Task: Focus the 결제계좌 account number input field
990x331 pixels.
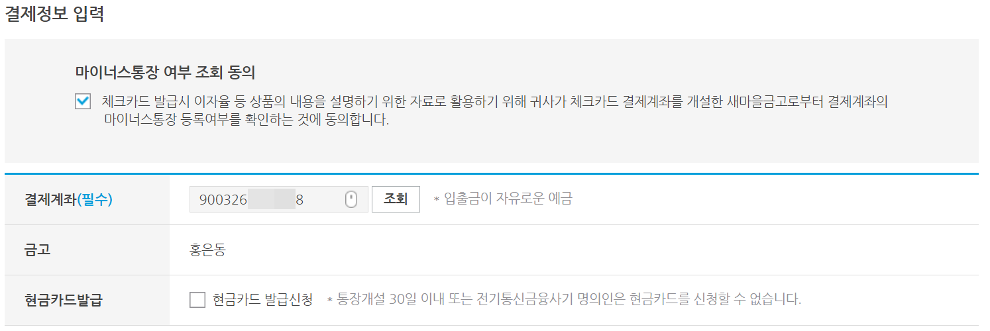Action: [278, 199]
